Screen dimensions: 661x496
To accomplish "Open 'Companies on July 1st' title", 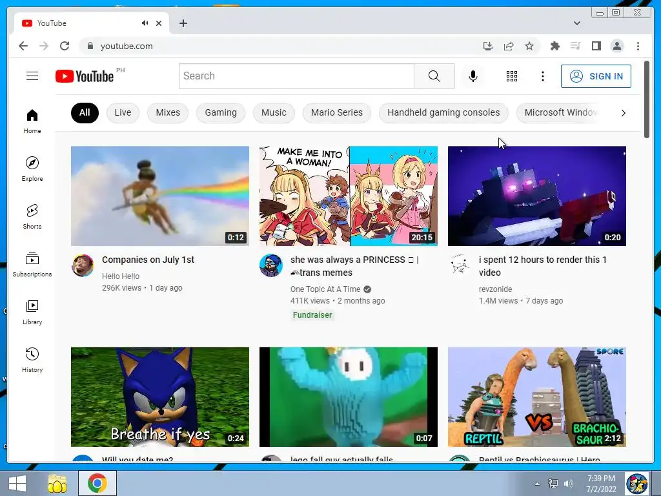I will 148,260.
